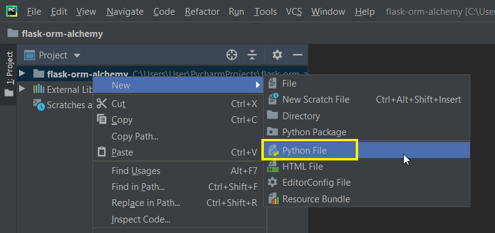This screenshot has height=233, width=495.
Task: Hide the Project panel with minus icon
Action: click(x=298, y=55)
